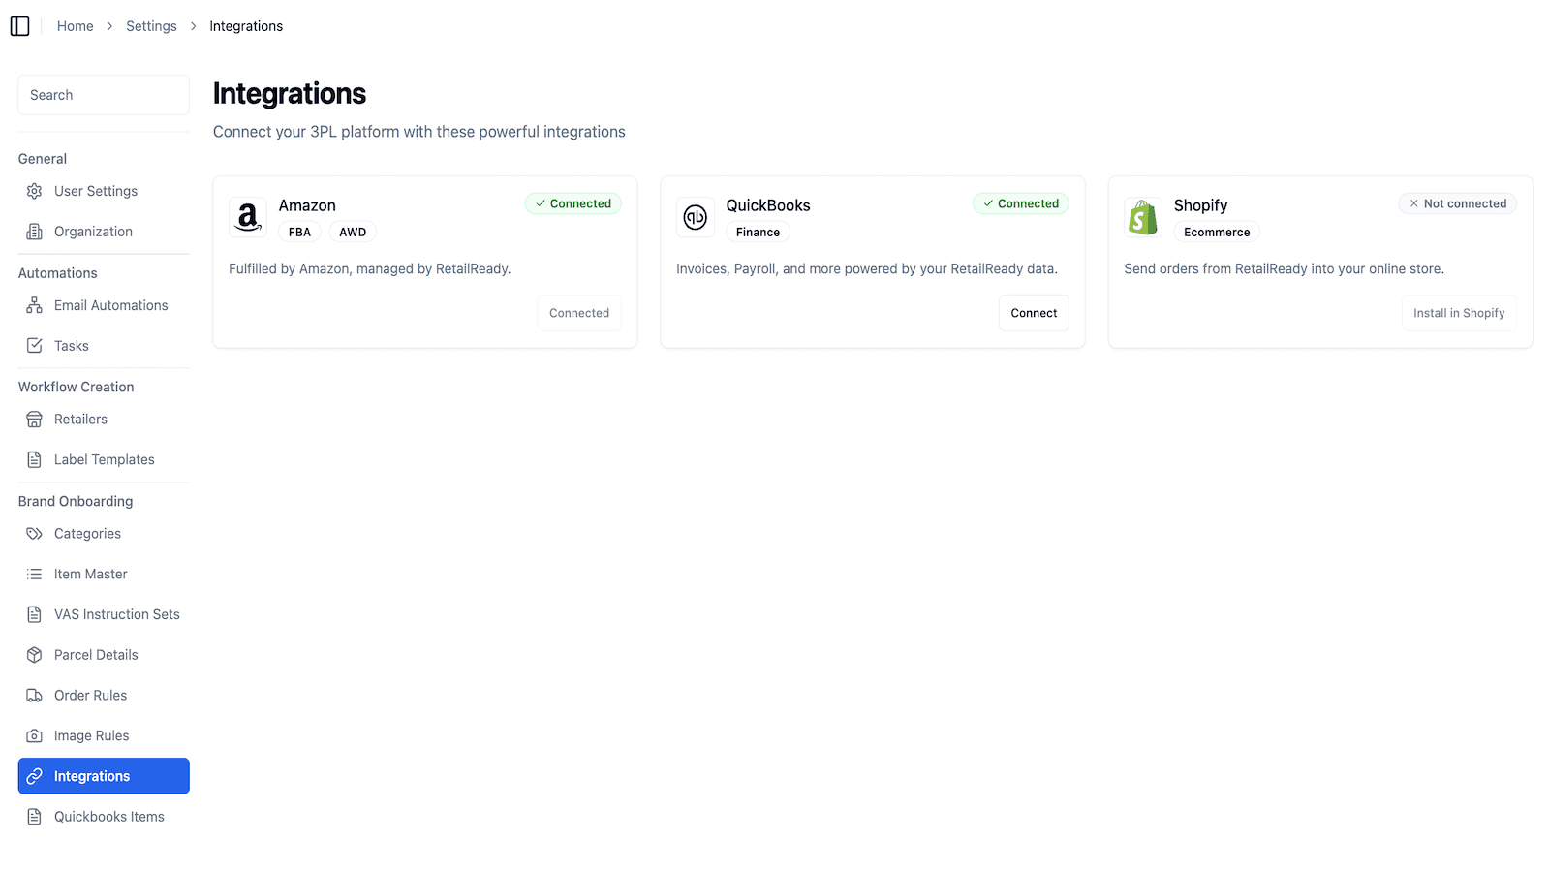This screenshot has width=1550, height=872.
Task: Connect the QuickBooks integration
Action: pos(1034,312)
